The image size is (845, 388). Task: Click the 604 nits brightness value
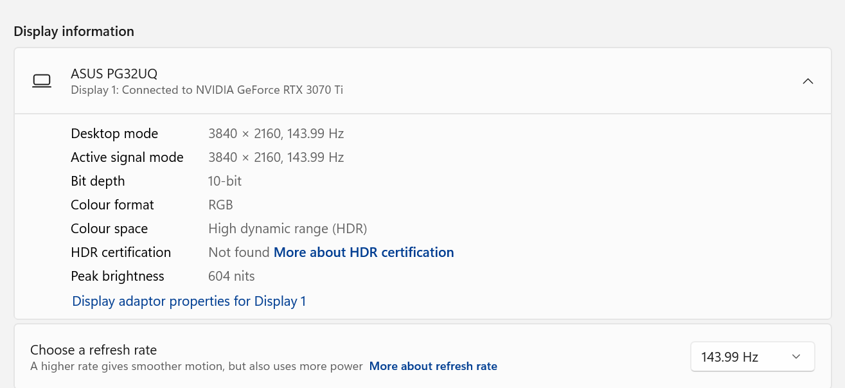point(231,276)
